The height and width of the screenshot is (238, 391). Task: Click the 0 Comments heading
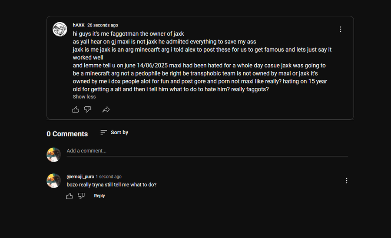[x=67, y=134]
